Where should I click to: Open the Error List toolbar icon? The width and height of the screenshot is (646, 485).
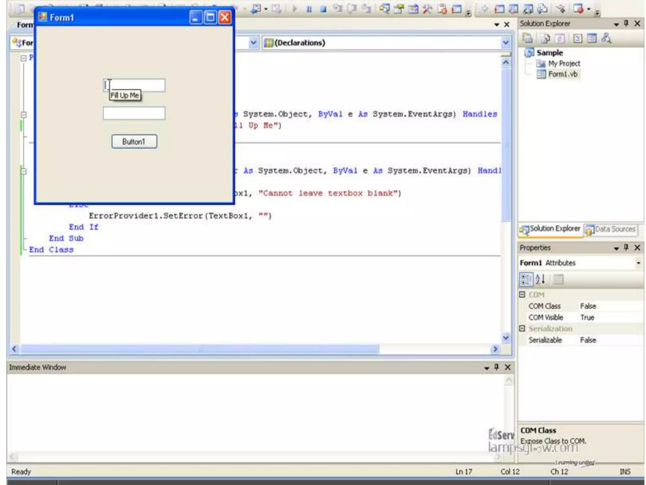(x=442, y=9)
